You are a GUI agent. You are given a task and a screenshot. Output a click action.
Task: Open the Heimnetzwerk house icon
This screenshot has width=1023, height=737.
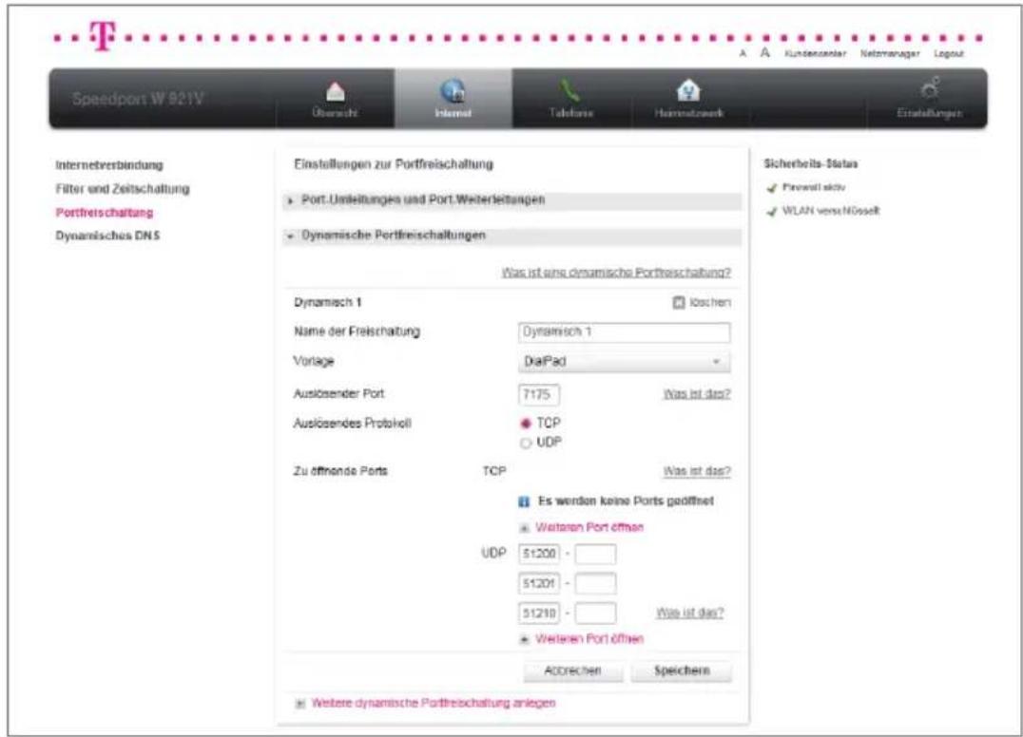pos(688,90)
